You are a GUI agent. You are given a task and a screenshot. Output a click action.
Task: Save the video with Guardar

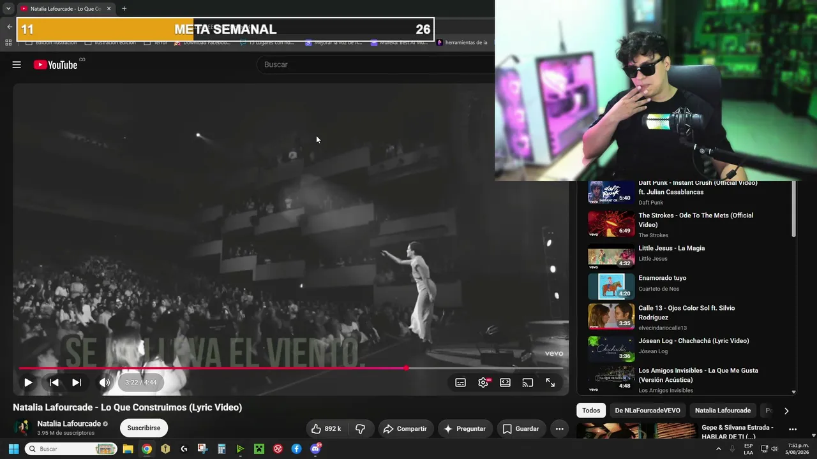[521, 429]
